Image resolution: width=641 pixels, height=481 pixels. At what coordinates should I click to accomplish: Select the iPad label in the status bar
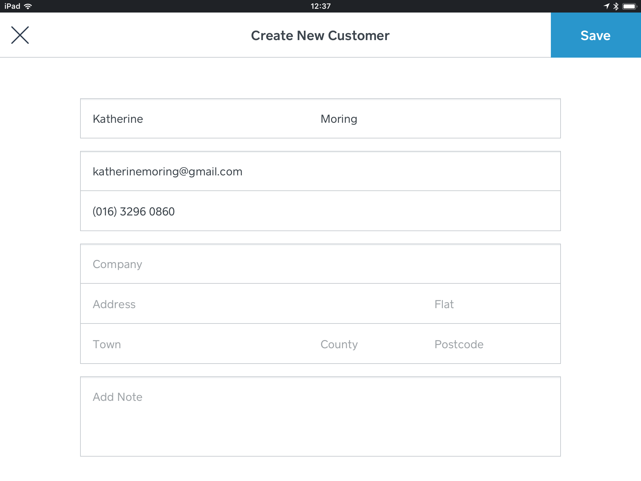pyautogui.click(x=12, y=5)
